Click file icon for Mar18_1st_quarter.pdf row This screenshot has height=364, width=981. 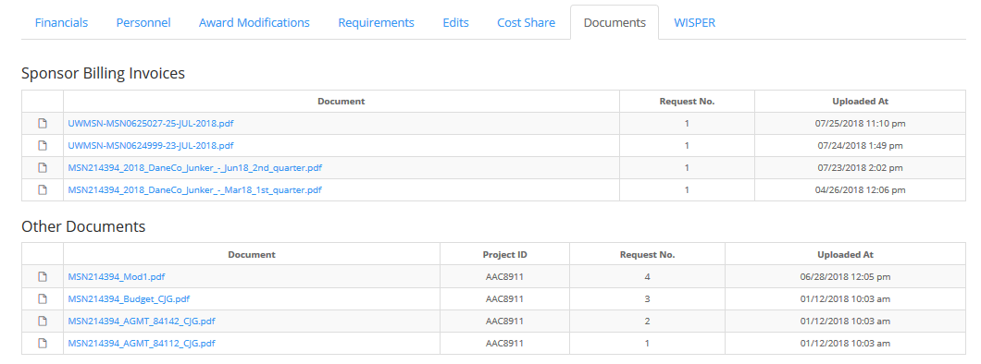click(x=43, y=189)
